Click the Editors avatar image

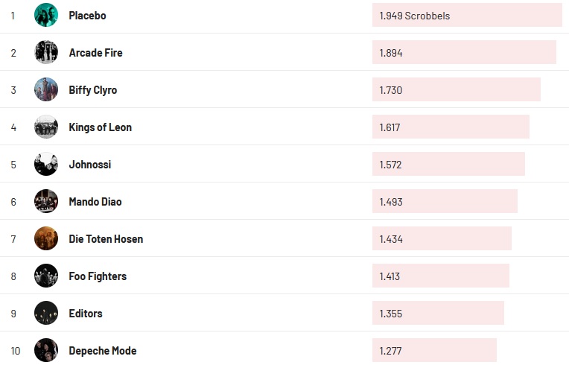click(x=46, y=313)
